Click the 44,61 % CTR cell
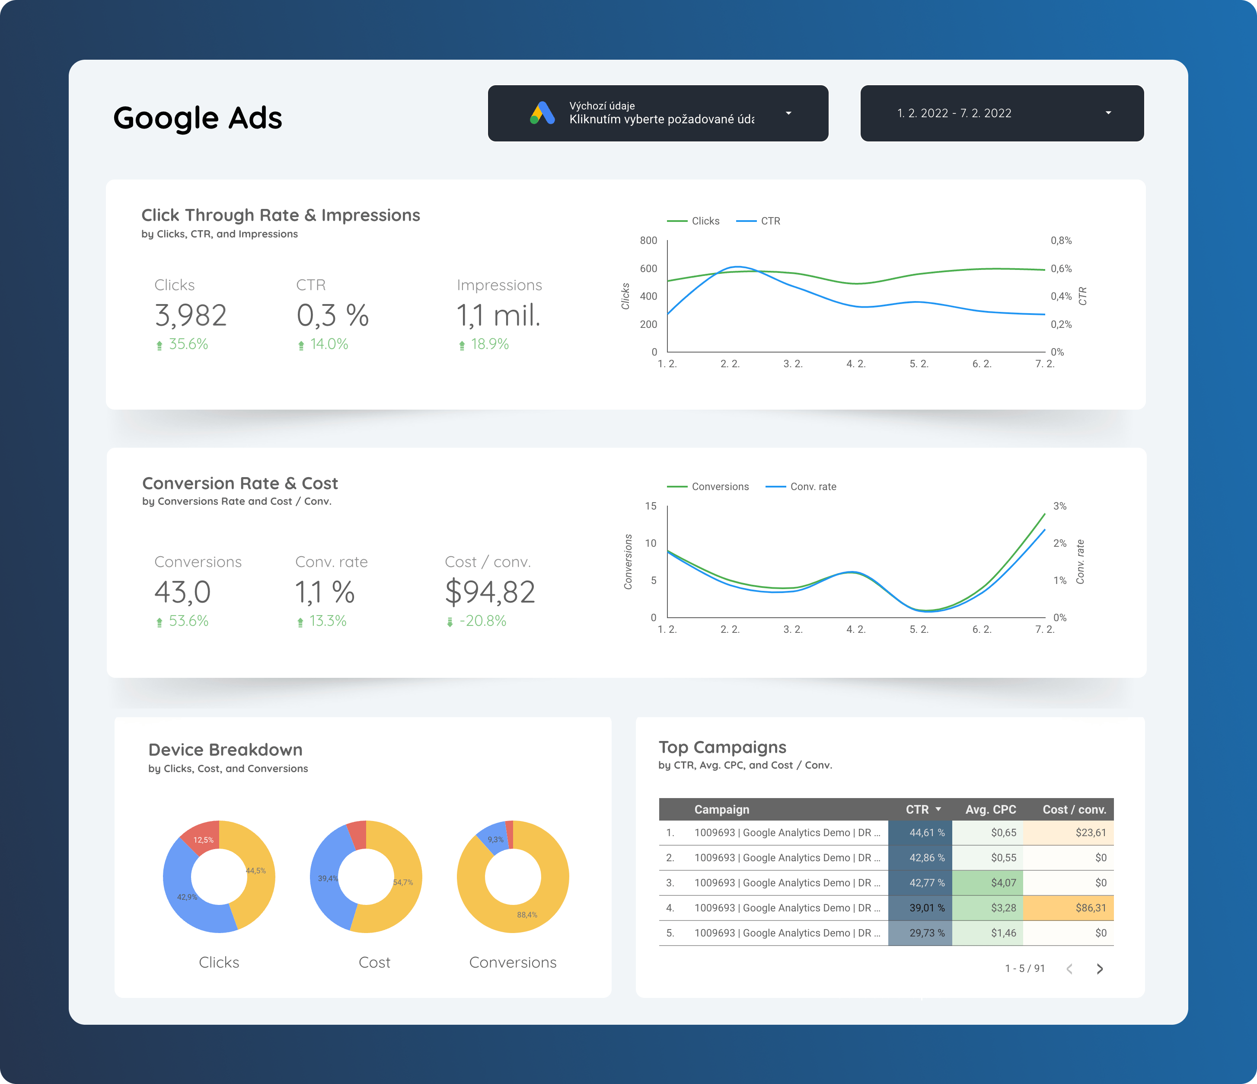 tap(920, 833)
